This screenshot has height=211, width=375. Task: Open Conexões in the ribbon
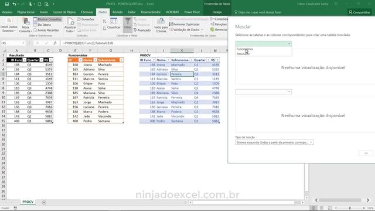tap(86, 19)
